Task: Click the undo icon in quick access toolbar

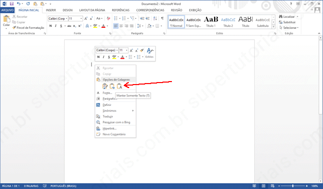Action: (18, 3)
